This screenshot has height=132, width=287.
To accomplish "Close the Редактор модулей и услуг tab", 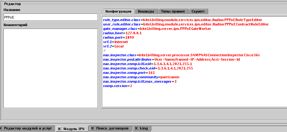I will (x=1, y=129).
